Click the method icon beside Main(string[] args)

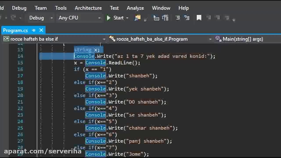point(218,39)
